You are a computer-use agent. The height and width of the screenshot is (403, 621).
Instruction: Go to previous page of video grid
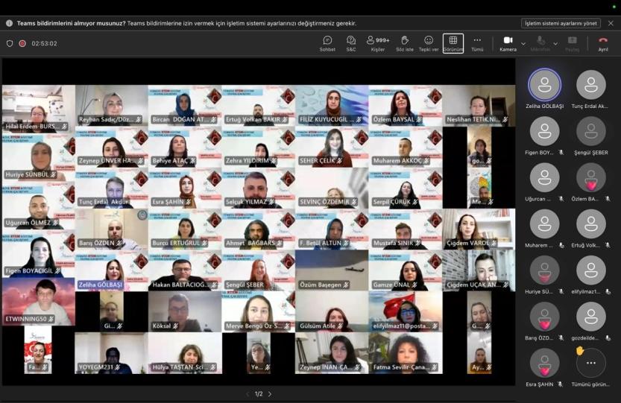point(248,394)
